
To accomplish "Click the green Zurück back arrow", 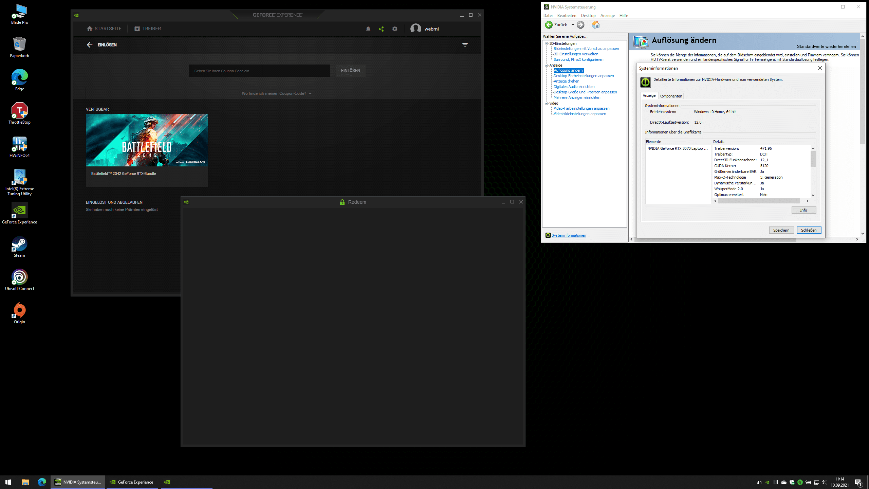I will point(549,25).
